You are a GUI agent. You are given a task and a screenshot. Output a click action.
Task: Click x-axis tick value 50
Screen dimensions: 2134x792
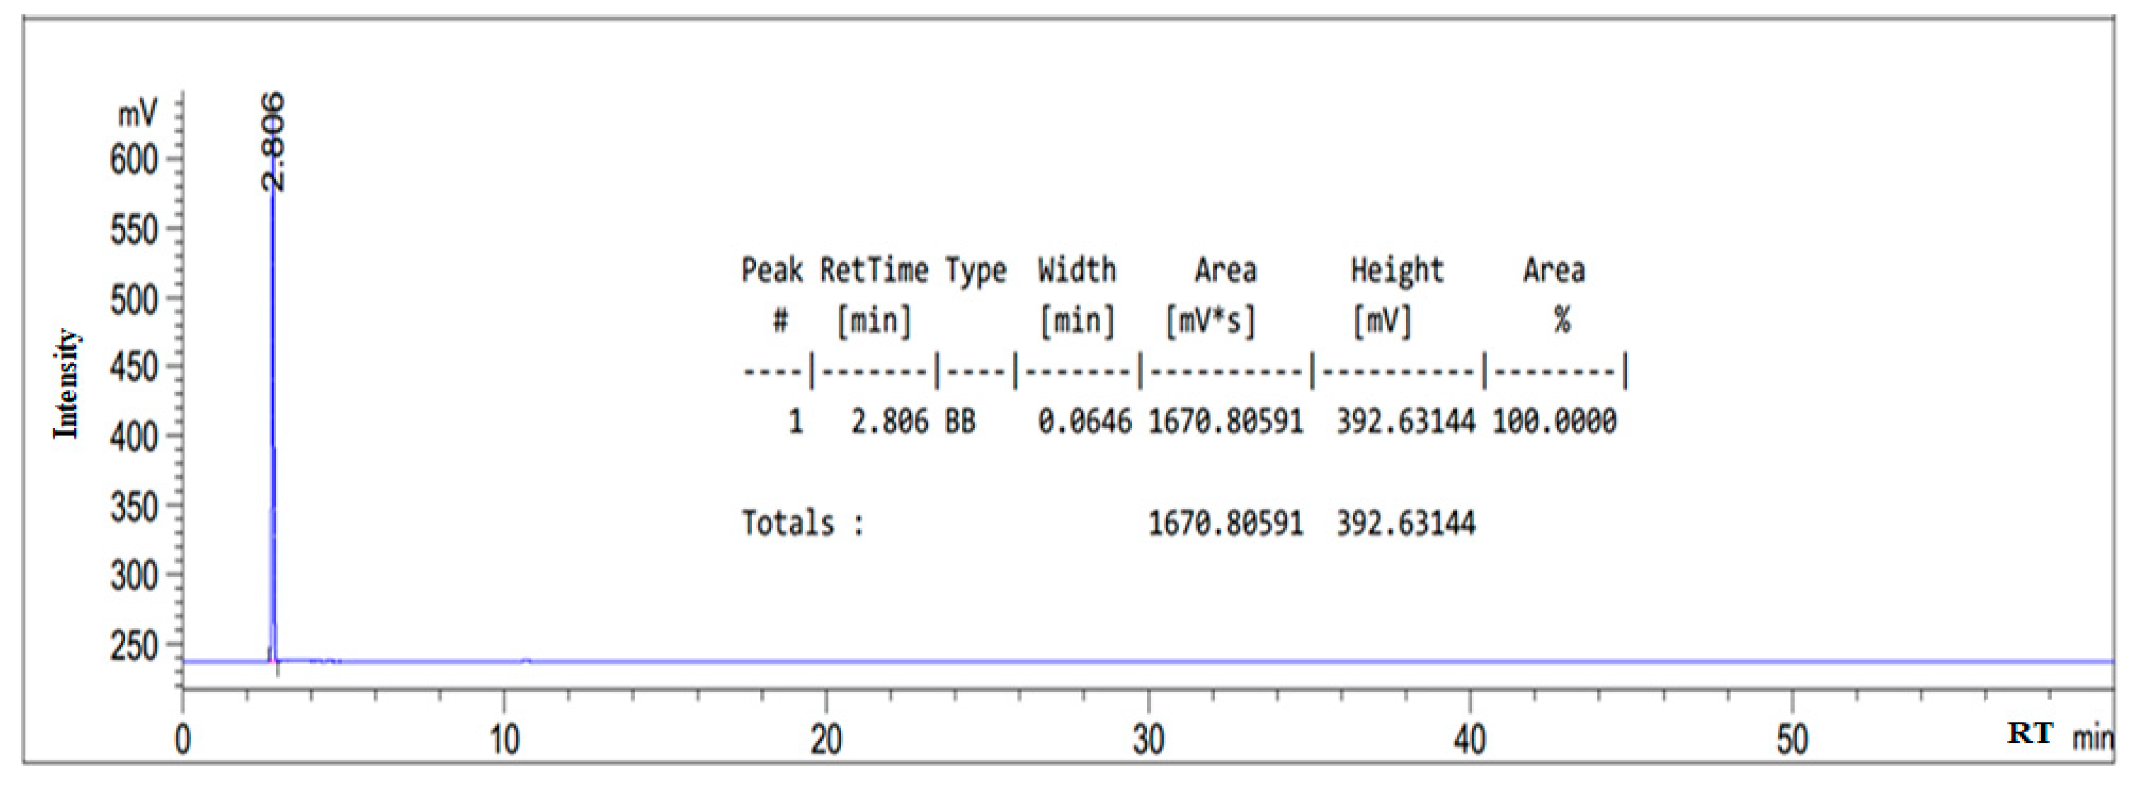1792,740
